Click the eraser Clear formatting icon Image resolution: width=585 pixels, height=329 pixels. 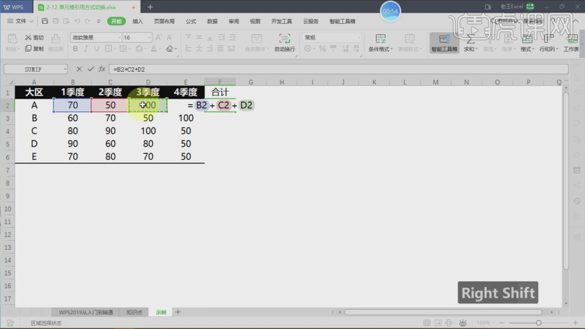(x=170, y=49)
